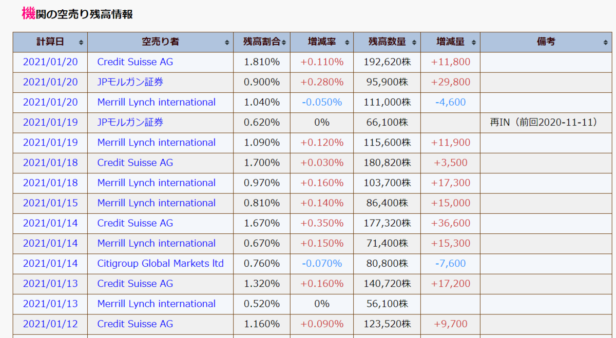
Task: Select the +29,800 change amount cell
Action: coord(450,82)
